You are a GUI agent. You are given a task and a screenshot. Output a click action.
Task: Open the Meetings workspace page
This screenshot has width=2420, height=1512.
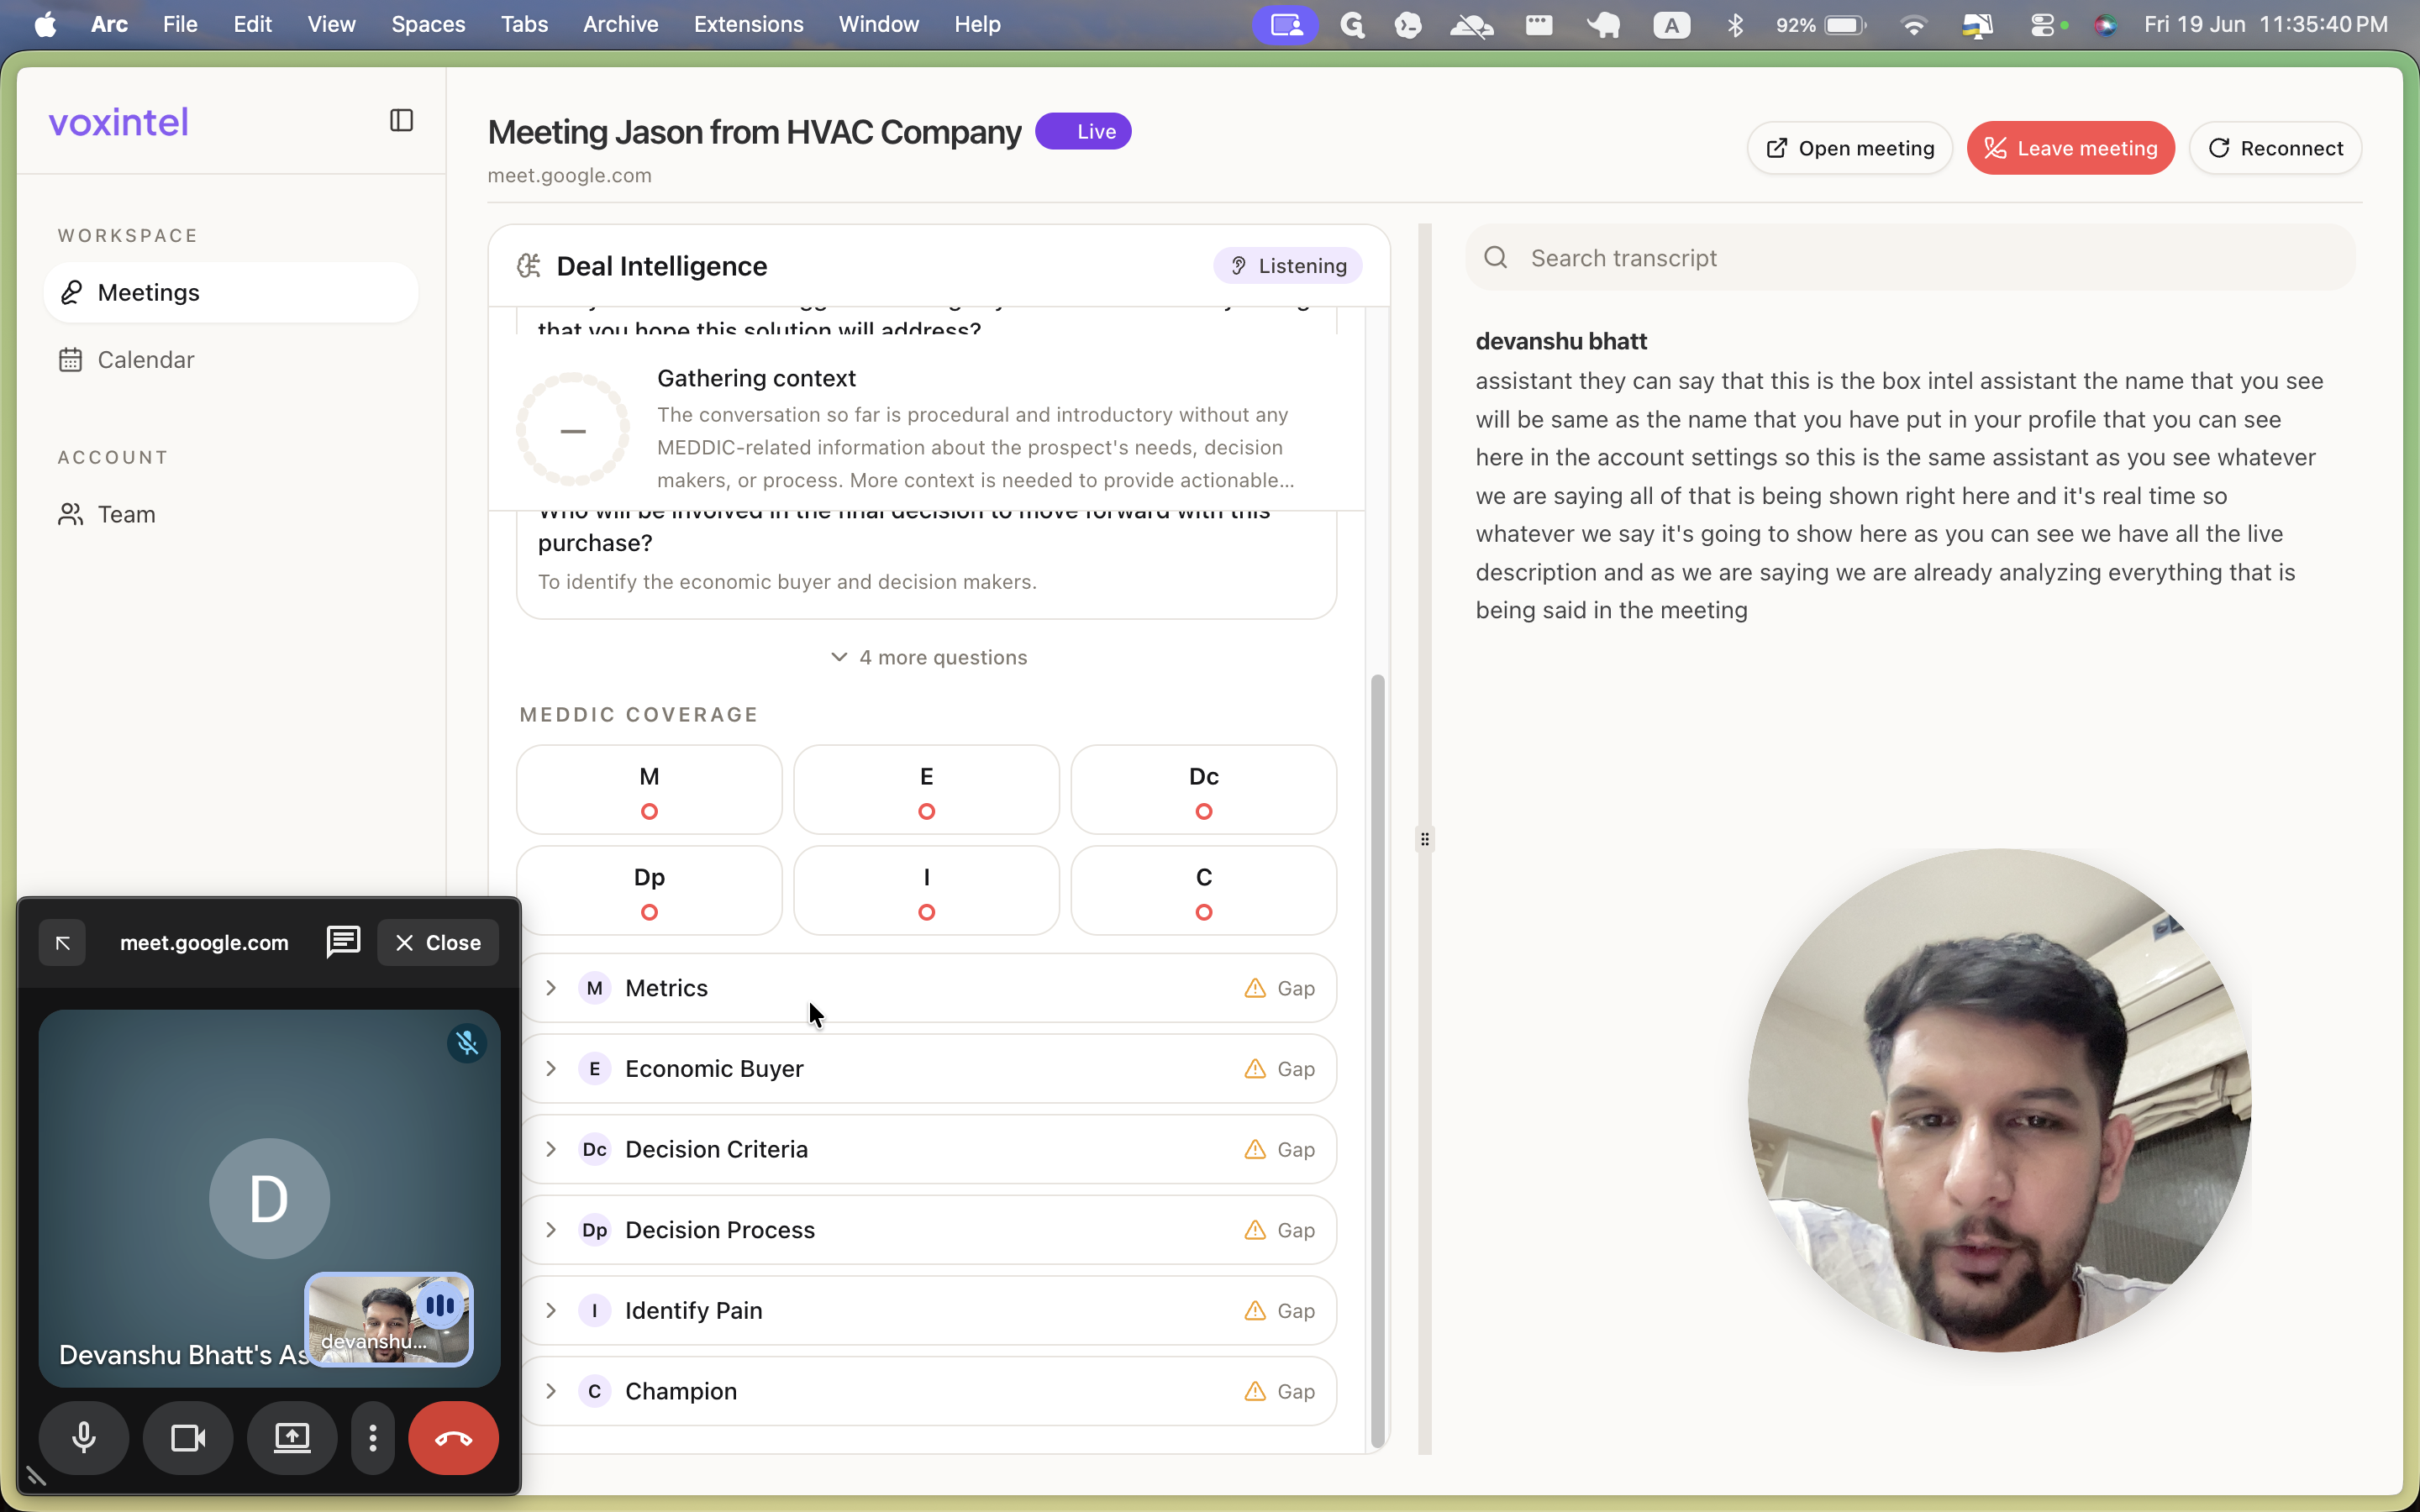(x=231, y=293)
